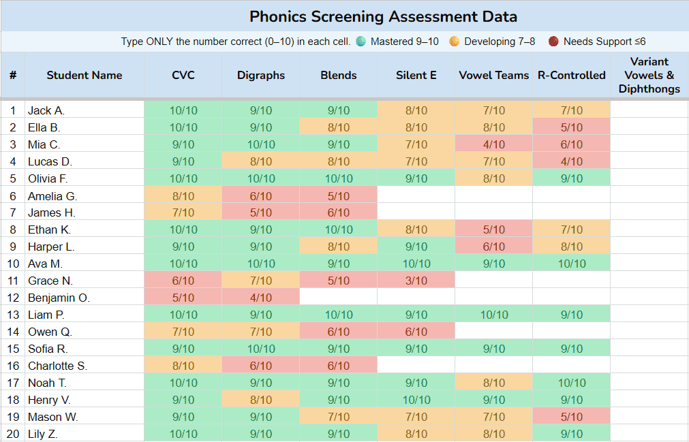Click the Harper L. name cell

coord(85,247)
